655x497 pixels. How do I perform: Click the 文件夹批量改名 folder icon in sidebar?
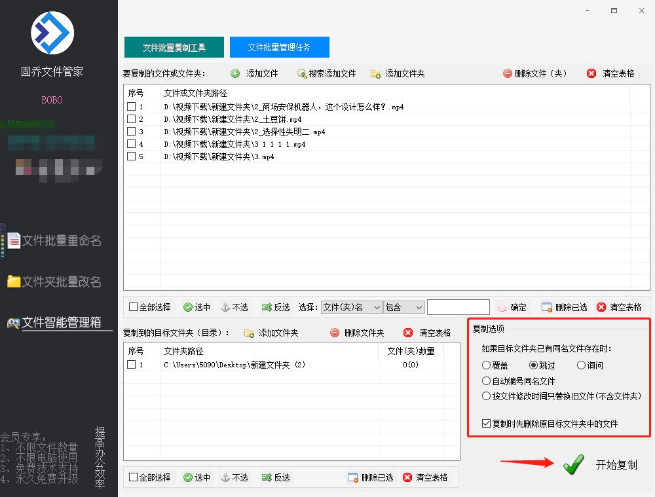[14, 282]
